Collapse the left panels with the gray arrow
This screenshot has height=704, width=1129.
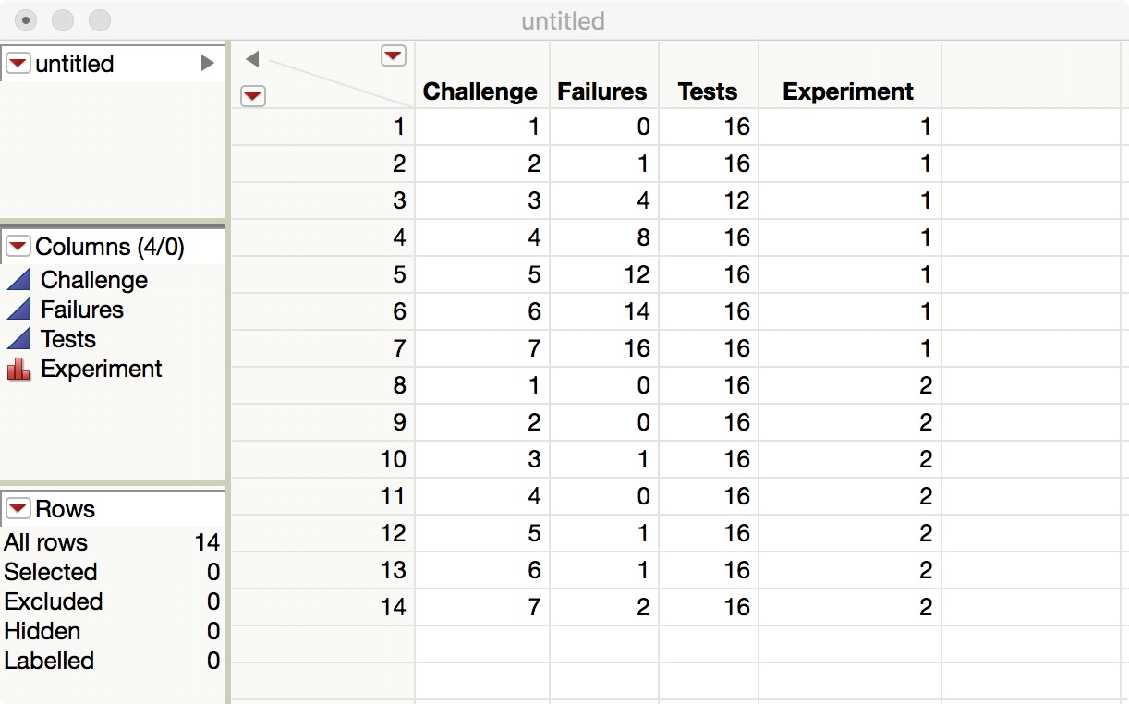(252, 60)
